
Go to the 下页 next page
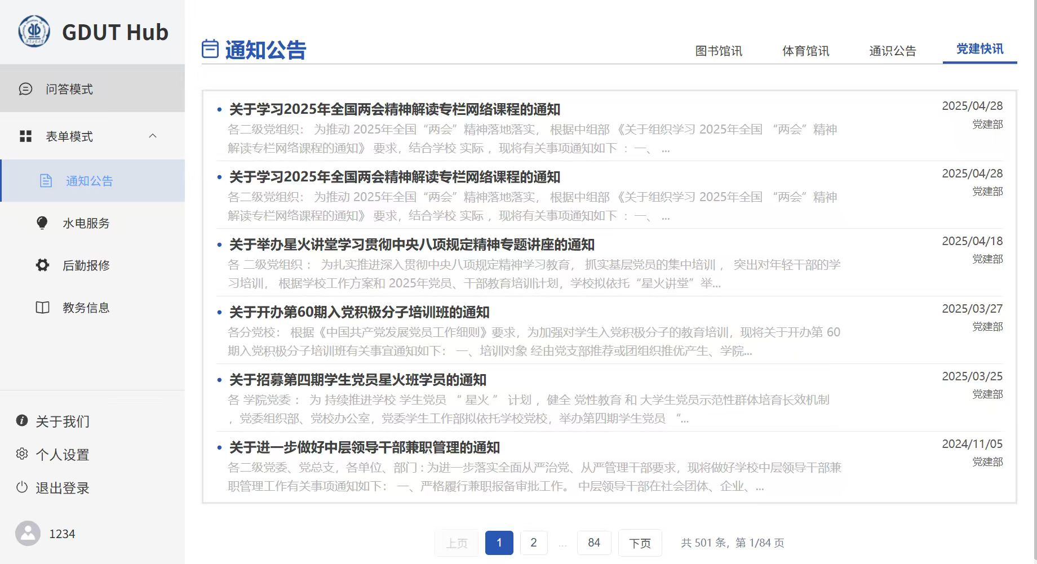640,543
